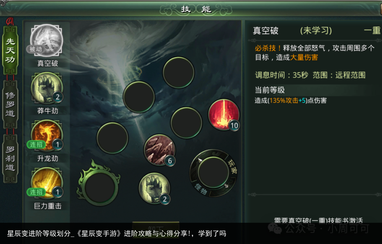The width and height of the screenshot is (382, 244).
Task: Click the 玩家 label on the dial
Action: [x=232, y=166]
